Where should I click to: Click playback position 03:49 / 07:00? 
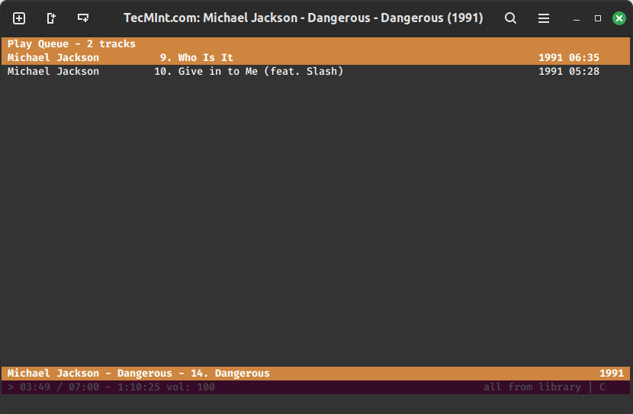click(59, 387)
